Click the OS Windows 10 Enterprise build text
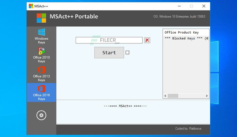 [x=179, y=16]
